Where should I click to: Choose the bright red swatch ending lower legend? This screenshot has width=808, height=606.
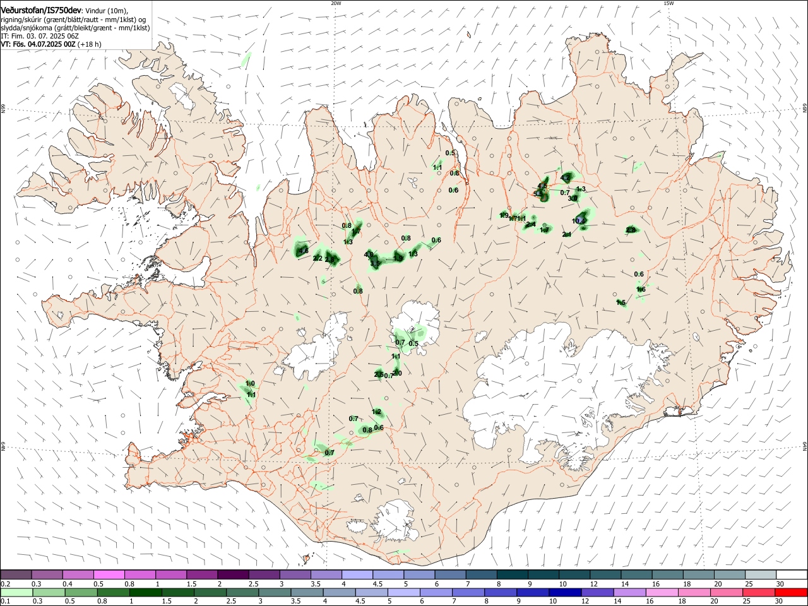click(x=792, y=593)
